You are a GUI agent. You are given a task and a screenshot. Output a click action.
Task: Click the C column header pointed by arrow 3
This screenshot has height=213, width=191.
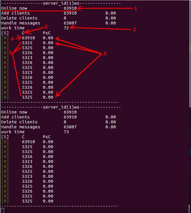point(23,33)
